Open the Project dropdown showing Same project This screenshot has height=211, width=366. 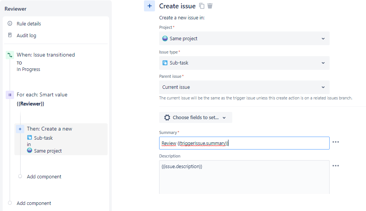[x=244, y=38]
